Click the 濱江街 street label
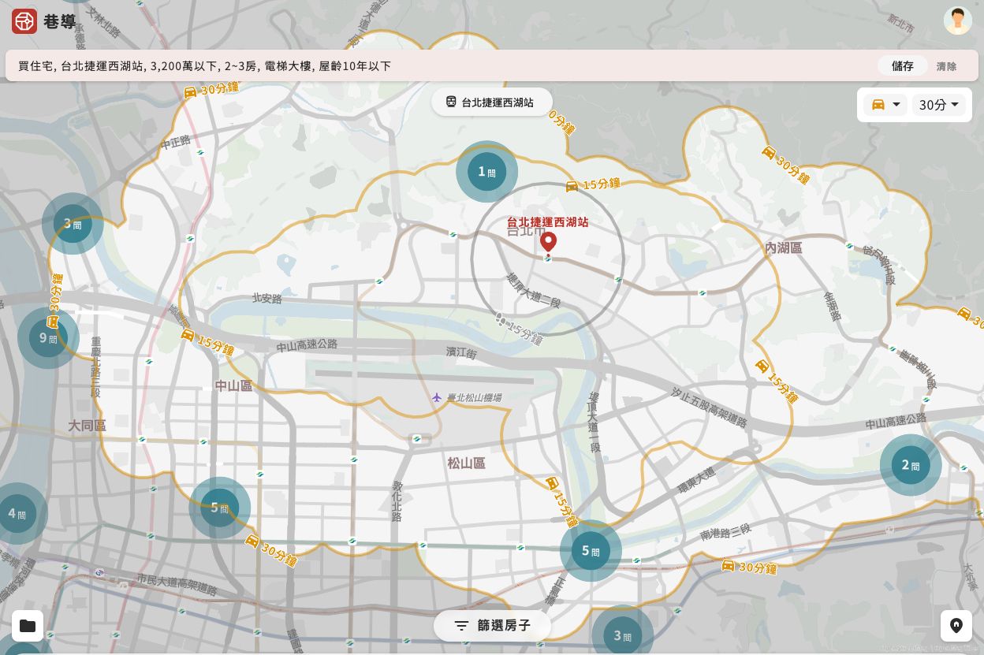984x655 pixels. click(461, 352)
